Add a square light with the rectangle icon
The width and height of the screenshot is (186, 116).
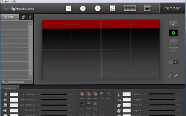[x=68, y=9]
